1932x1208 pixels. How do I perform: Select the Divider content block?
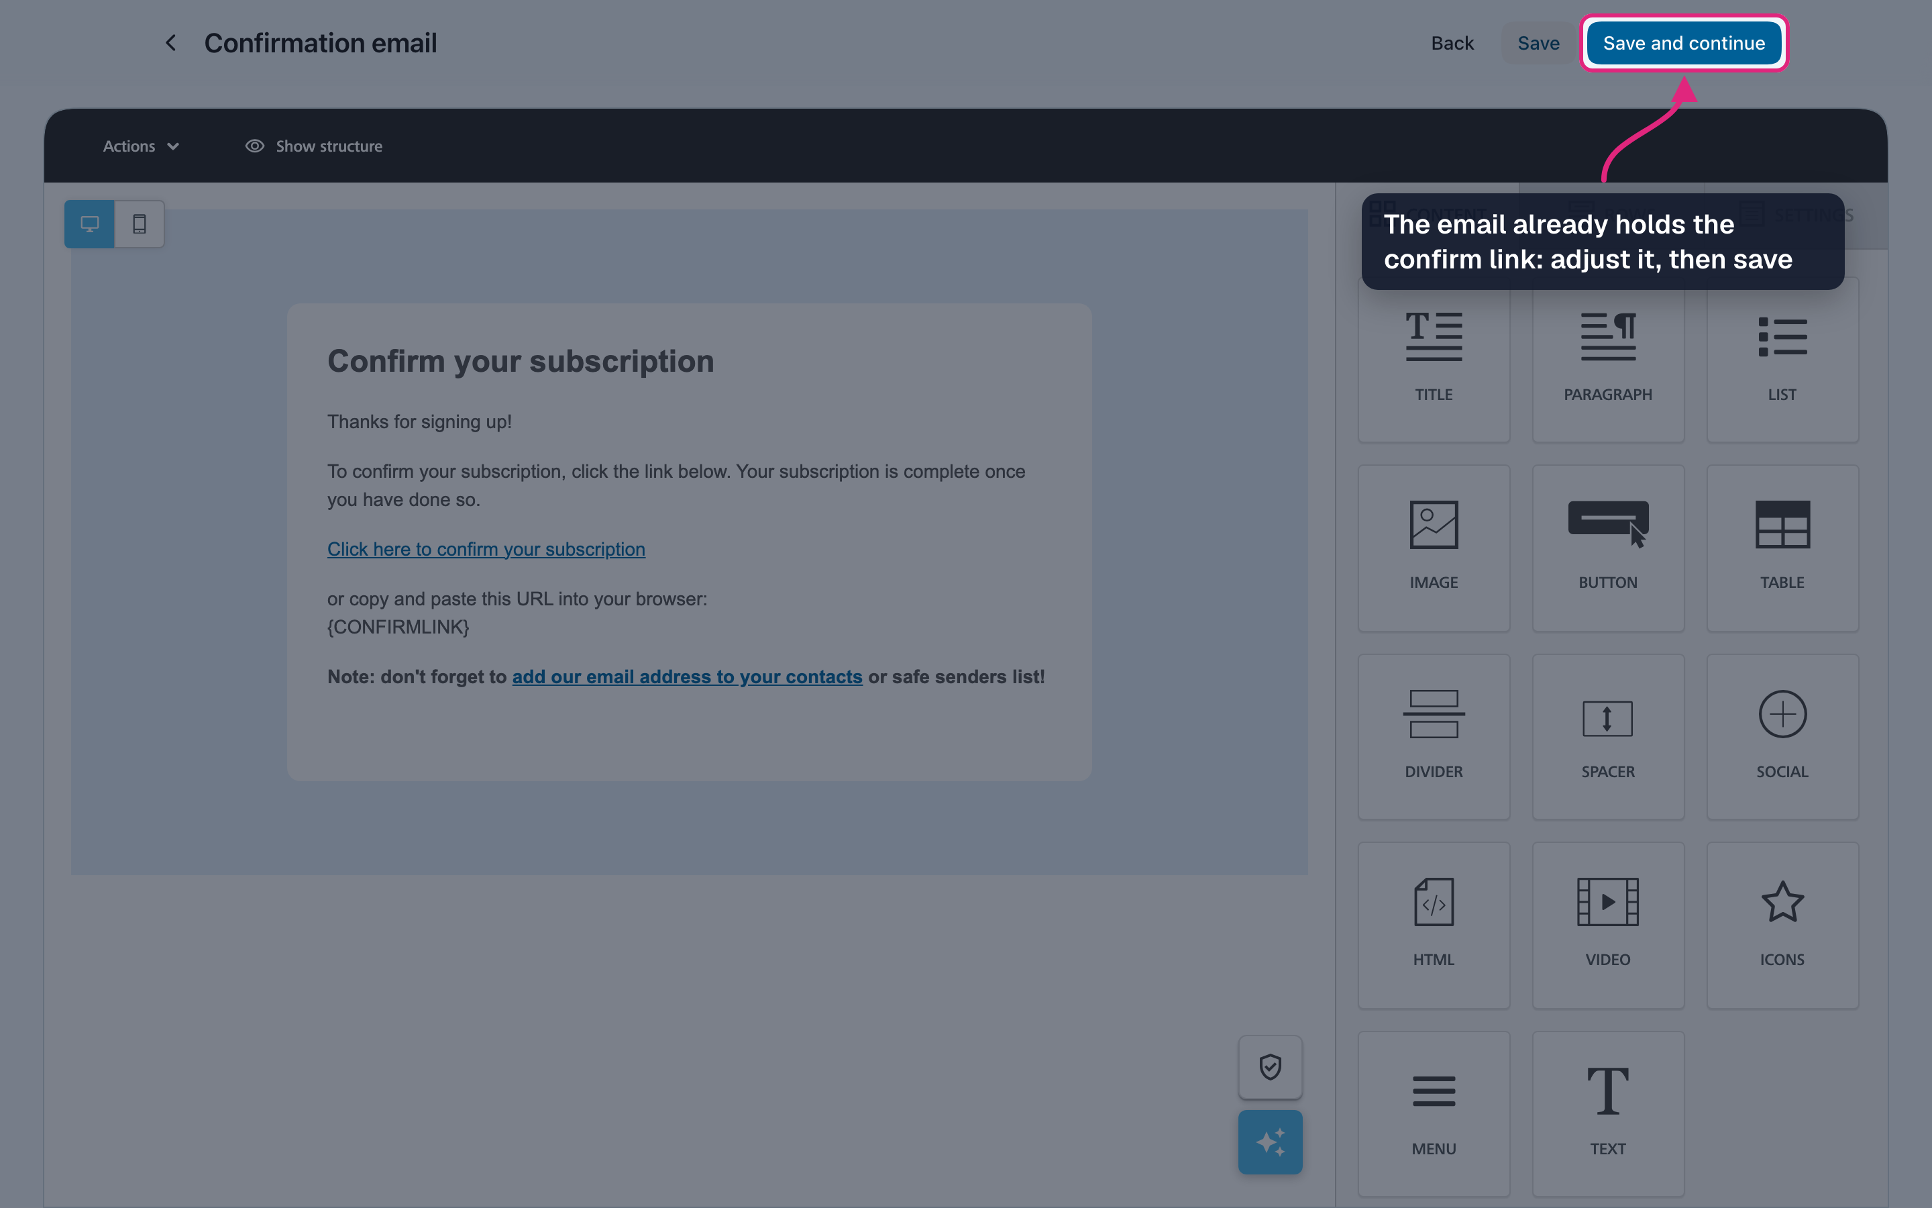tap(1434, 737)
